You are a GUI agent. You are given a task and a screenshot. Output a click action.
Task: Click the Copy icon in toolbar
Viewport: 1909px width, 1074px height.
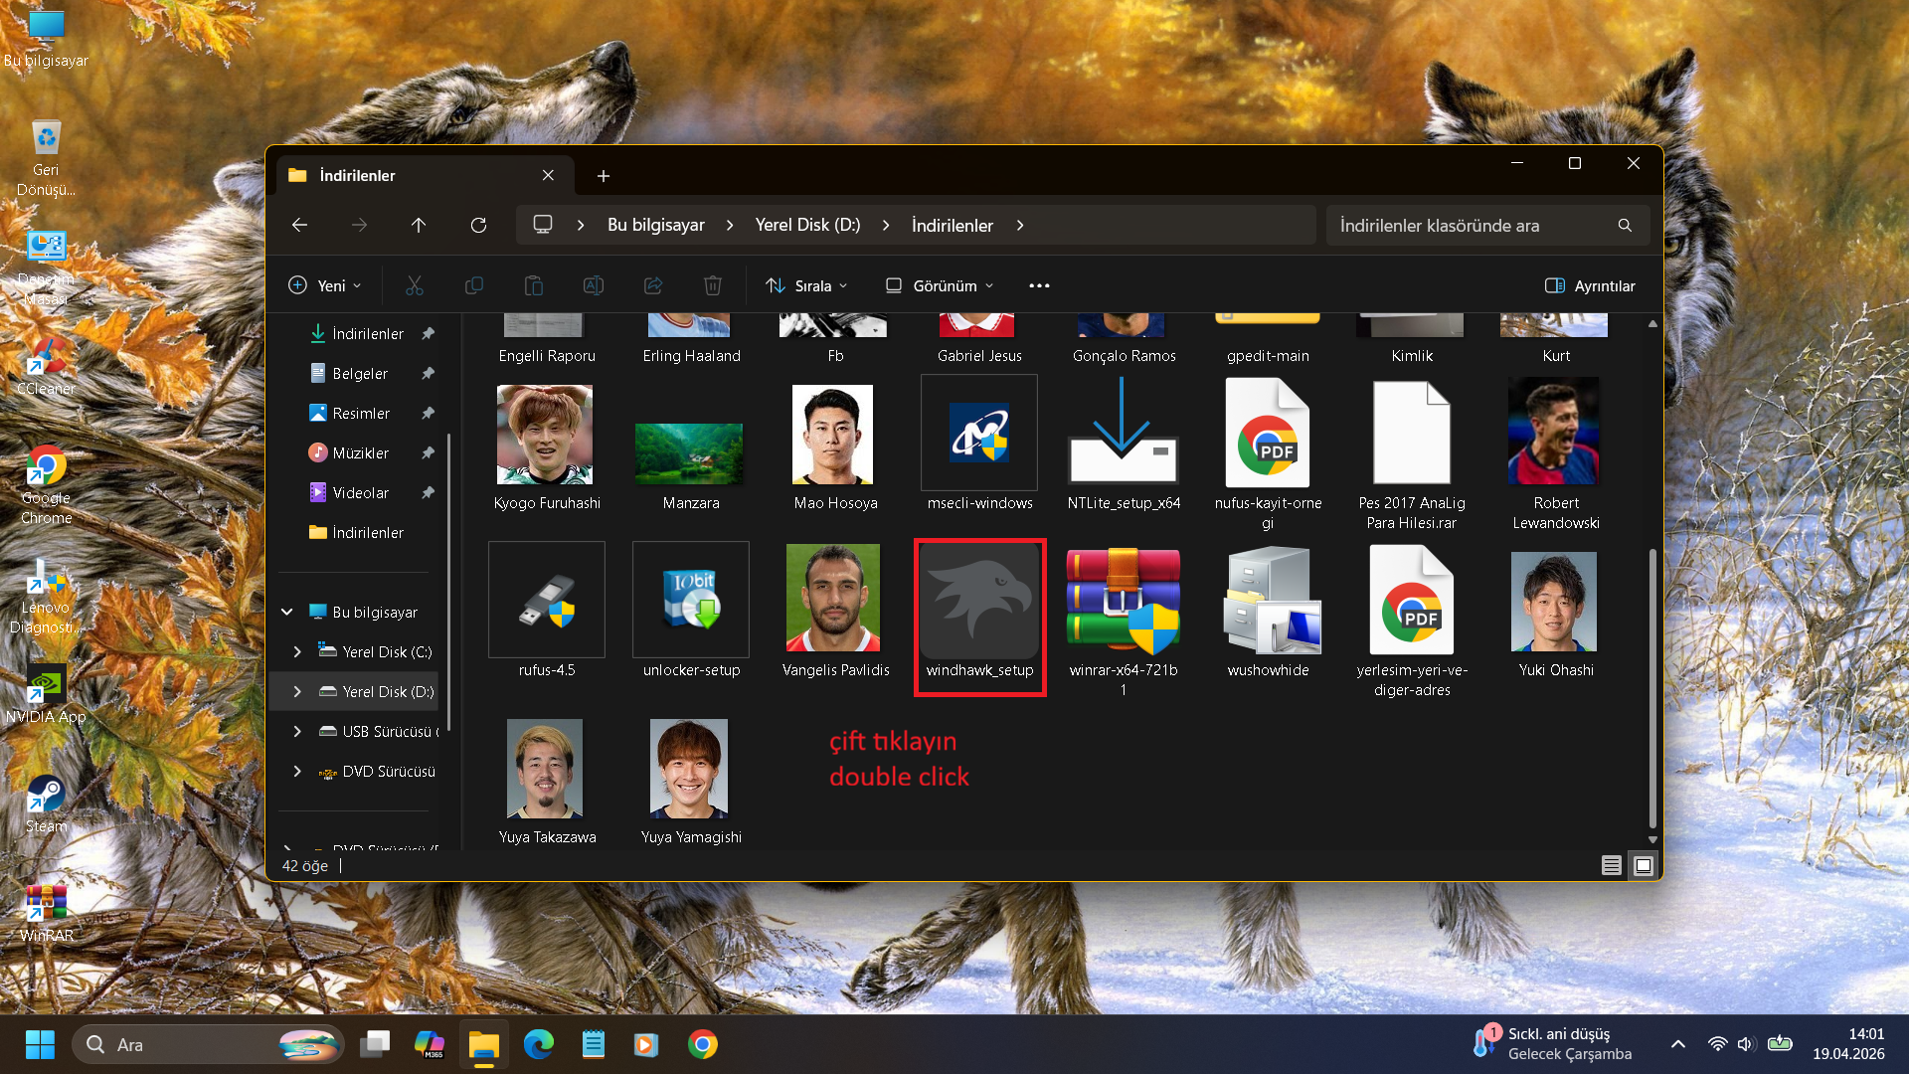pyautogui.click(x=474, y=285)
